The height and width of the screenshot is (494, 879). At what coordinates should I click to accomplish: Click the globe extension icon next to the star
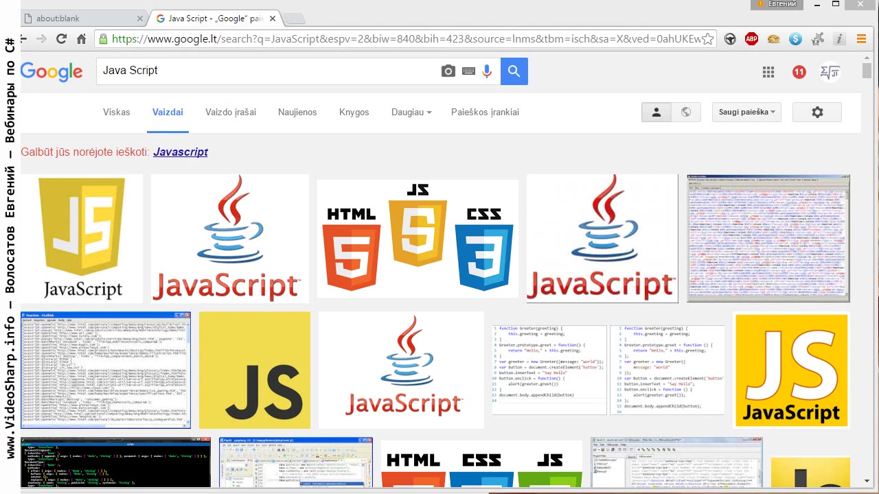point(730,39)
